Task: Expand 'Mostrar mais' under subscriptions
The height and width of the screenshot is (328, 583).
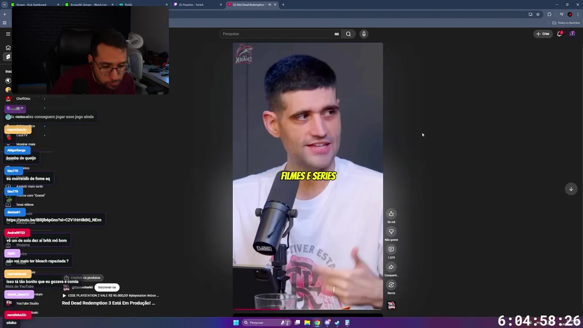Action: (26, 144)
